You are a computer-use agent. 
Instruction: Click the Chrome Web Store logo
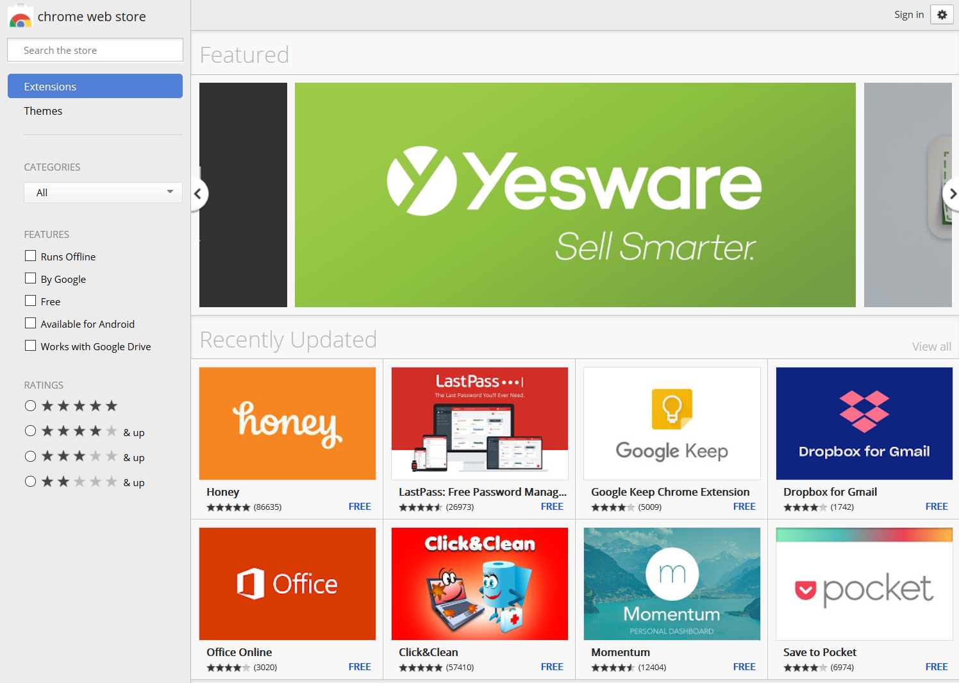(x=21, y=17)
